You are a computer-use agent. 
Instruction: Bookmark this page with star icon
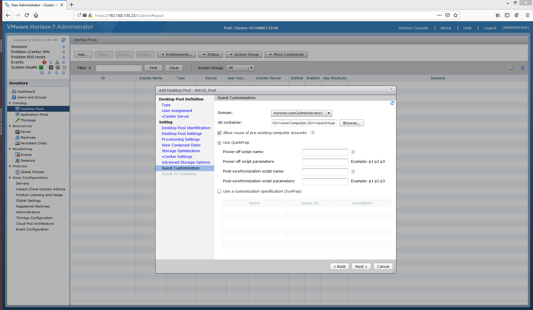(456, 15)
